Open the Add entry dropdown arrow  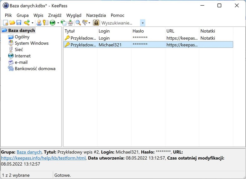coord(32,23)
